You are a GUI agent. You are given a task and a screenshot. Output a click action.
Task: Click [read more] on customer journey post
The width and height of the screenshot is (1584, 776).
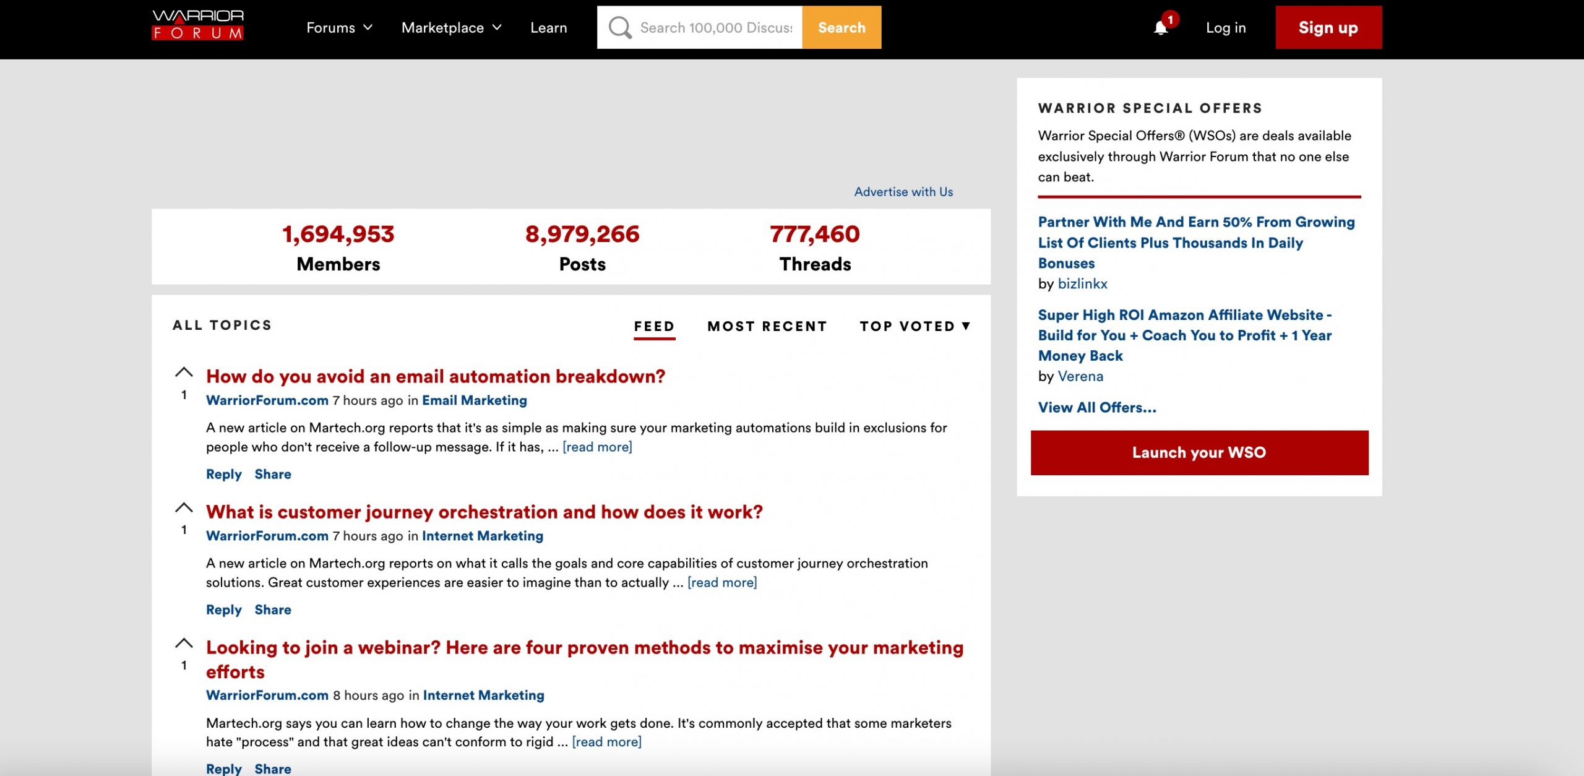pyautogui.click(x=722, y=582)
